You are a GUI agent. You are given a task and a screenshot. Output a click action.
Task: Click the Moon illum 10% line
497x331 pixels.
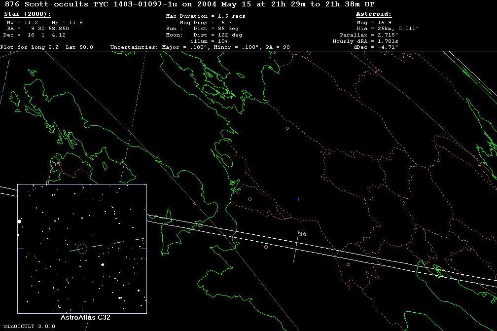tap(206, 41)
